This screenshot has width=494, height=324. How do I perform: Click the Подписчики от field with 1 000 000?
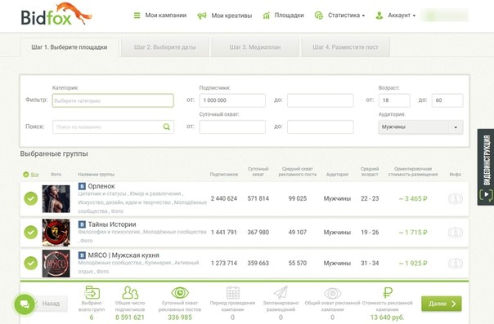[232, 100]
